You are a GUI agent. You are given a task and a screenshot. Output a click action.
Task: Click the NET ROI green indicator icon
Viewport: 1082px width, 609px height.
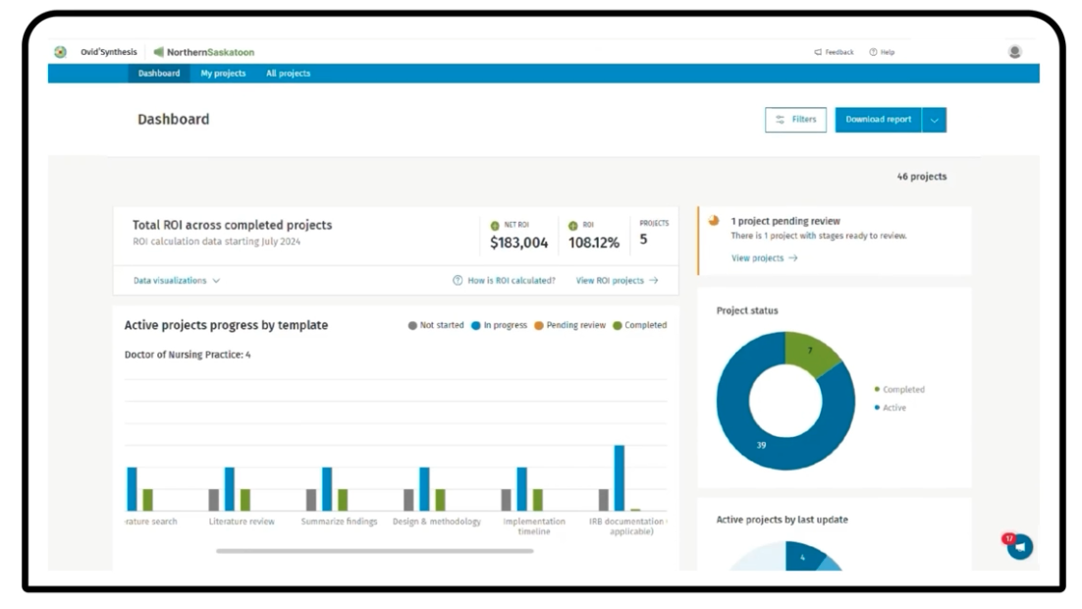point(497,225)
